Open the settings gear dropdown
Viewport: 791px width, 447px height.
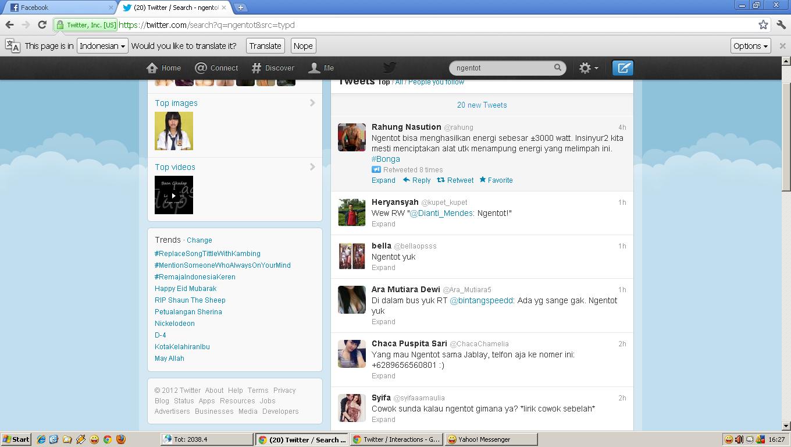(x=589, y=68)
